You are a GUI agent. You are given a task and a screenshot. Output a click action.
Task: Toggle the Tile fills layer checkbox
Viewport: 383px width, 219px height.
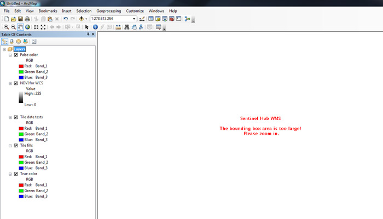click(x=16, y=146)
